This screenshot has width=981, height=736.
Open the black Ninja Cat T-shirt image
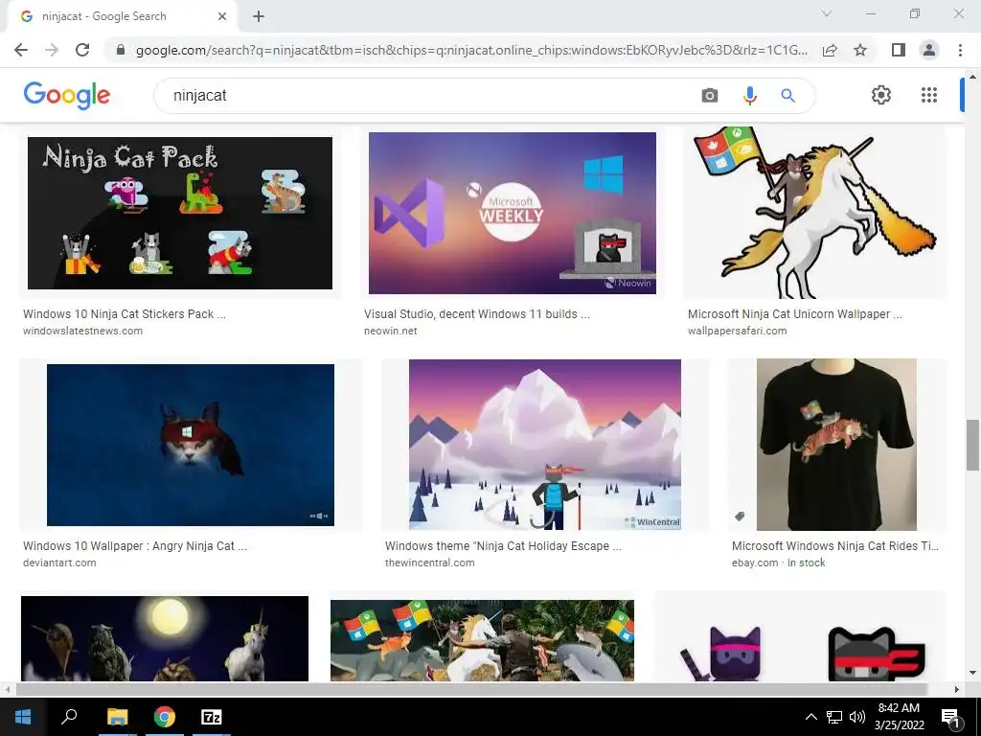click(836, 445)
